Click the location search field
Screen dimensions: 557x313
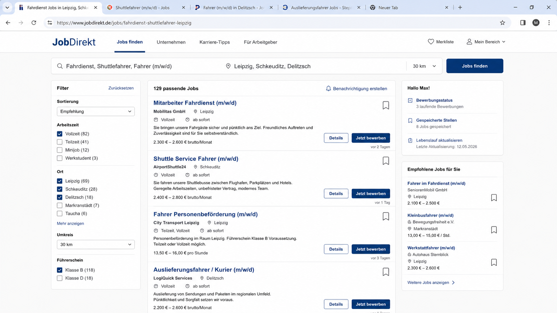click(315, 66)
